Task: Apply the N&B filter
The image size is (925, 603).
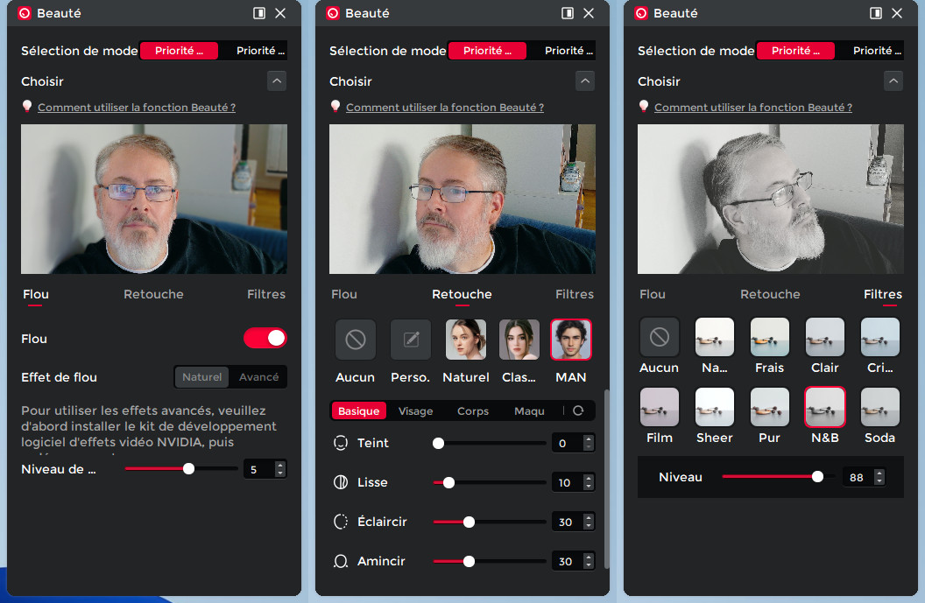Action: pos(824,408)
